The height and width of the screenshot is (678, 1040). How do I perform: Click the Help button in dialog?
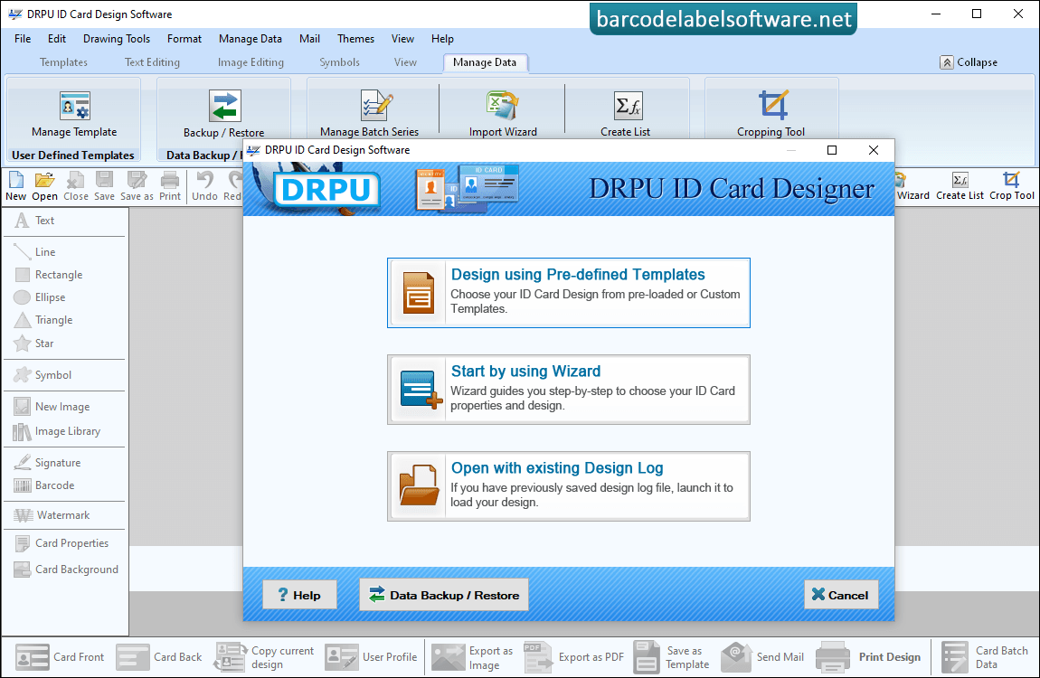(x=300, y=595)
